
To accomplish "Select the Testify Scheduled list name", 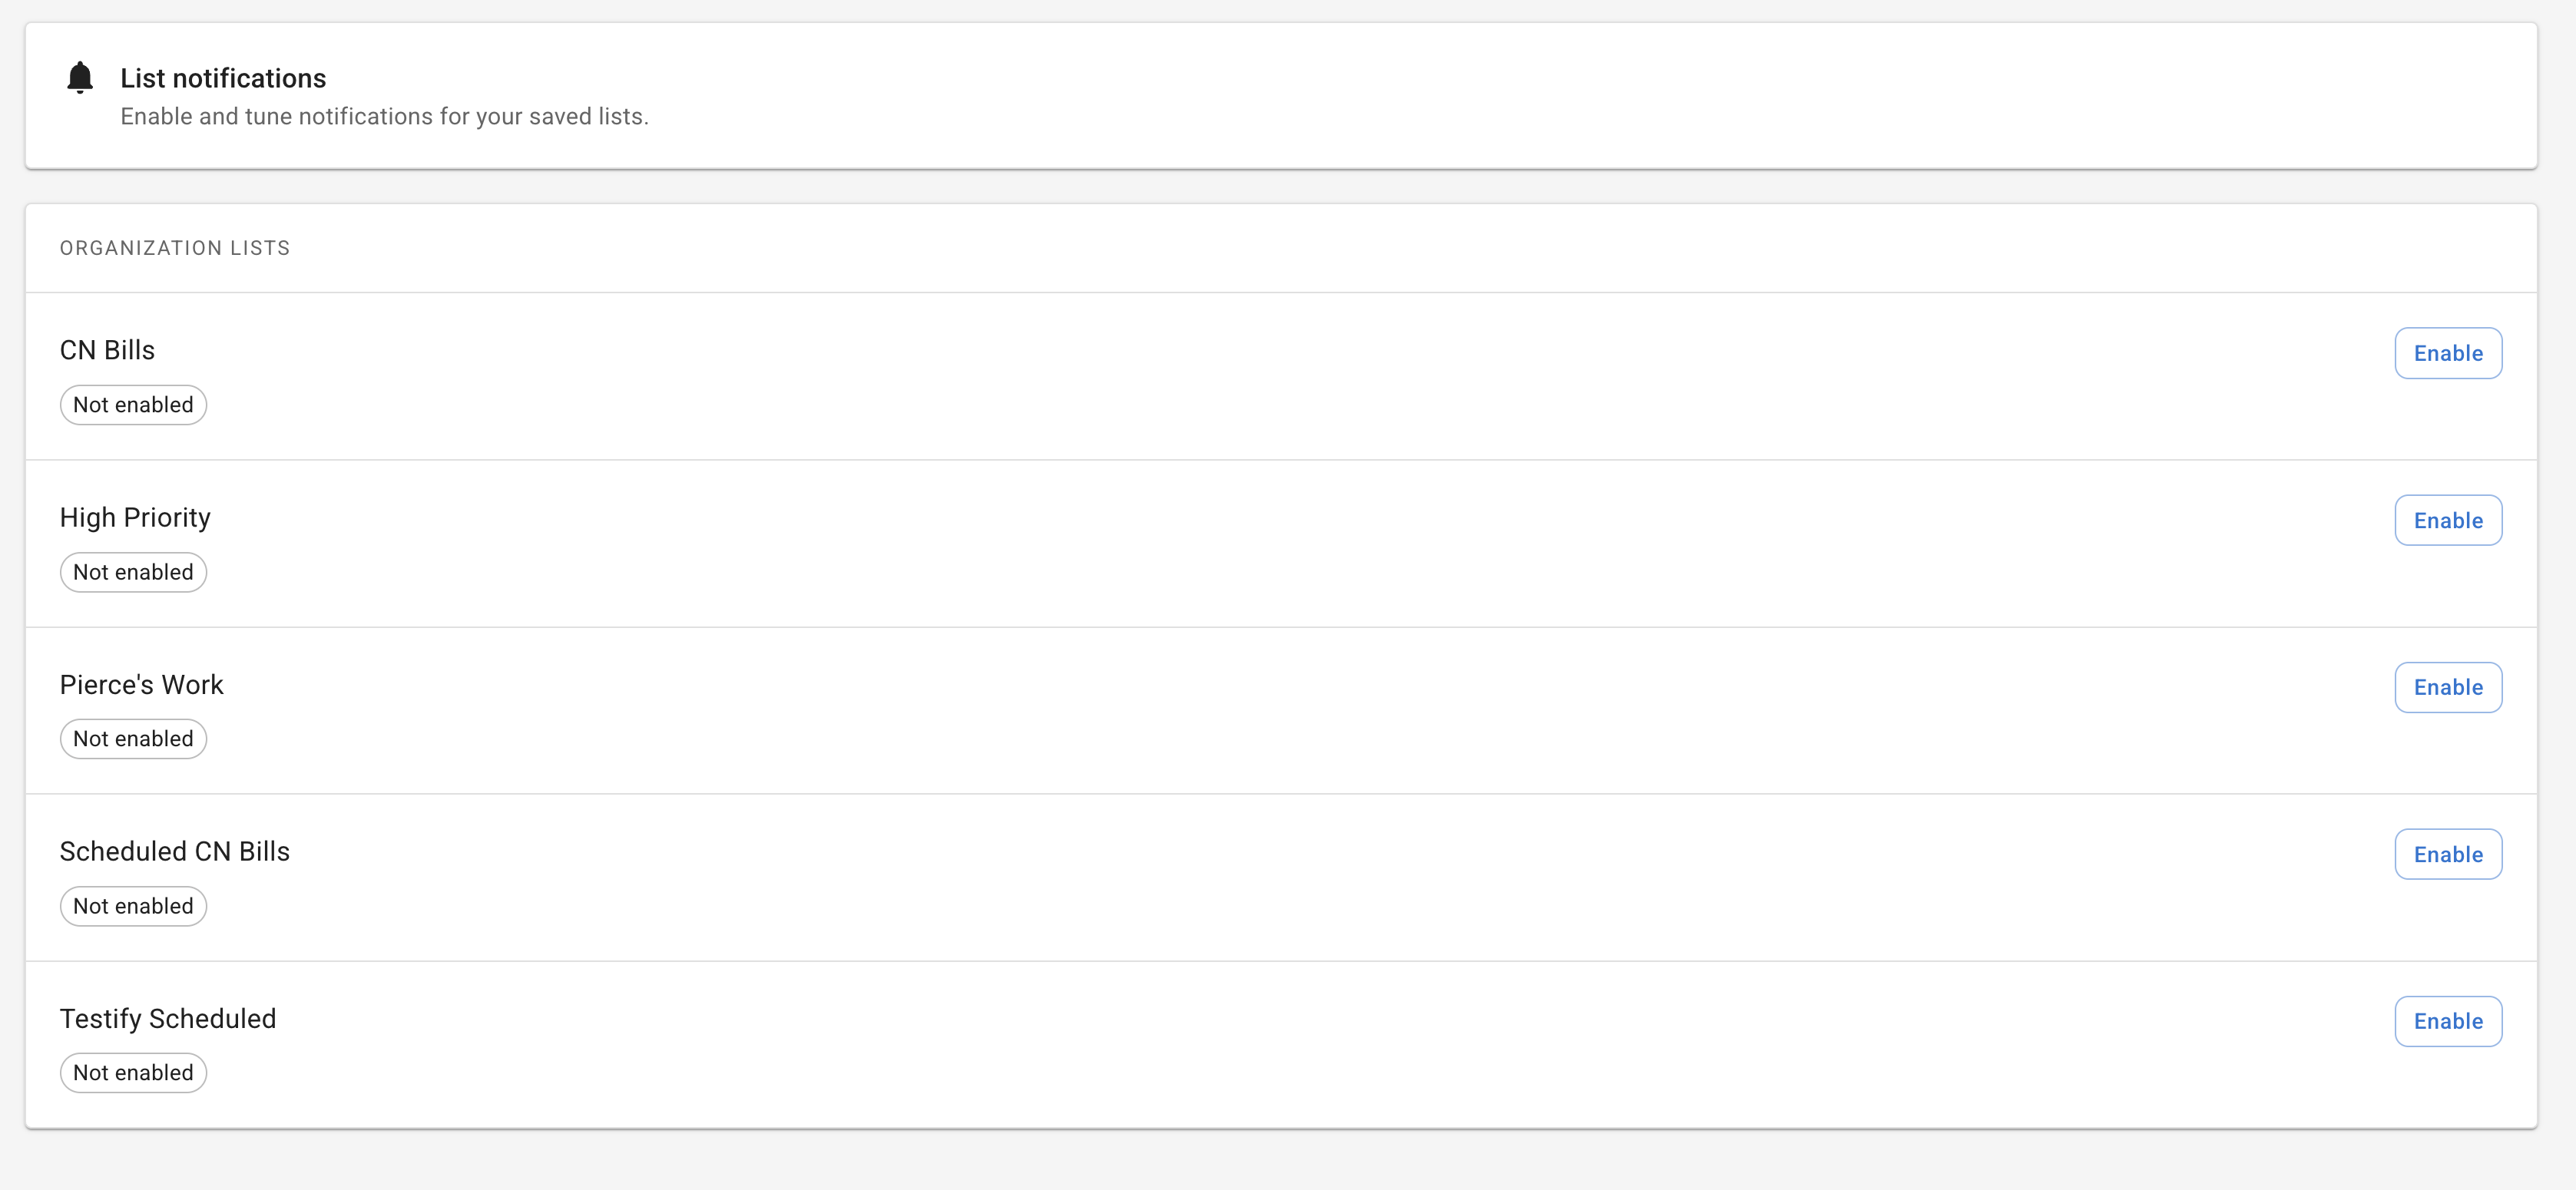I will point(167,1018).
